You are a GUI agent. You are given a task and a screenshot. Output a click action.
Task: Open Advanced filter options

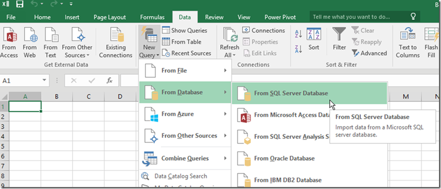coord(369,53)
